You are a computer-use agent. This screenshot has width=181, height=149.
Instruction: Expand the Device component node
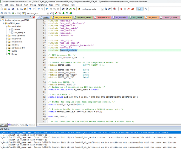[x=7, y=54]
